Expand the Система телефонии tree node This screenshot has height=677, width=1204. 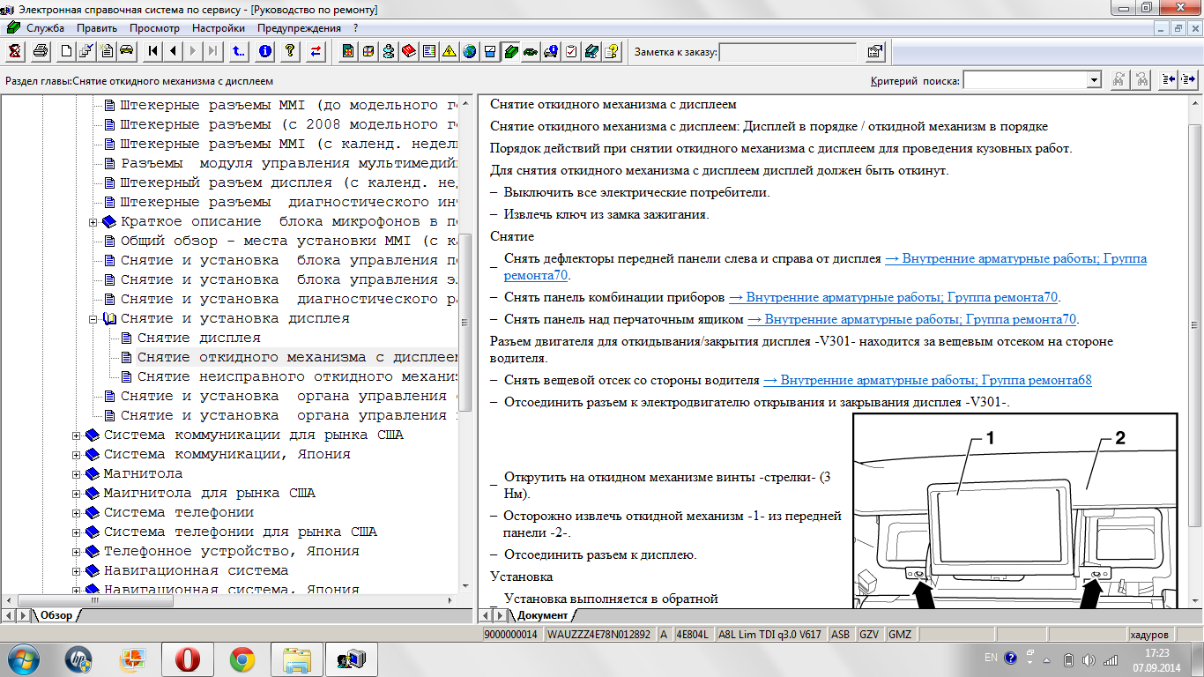[x=77, y=513]
